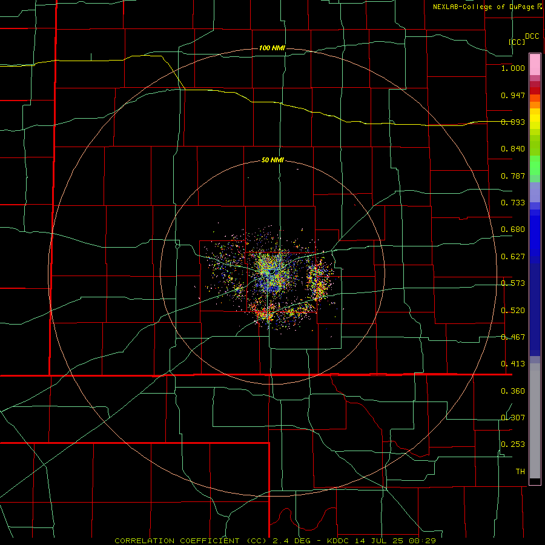Click the TH threshold label on legend
Screen dimensions: 545x545
tap(520, 472)
